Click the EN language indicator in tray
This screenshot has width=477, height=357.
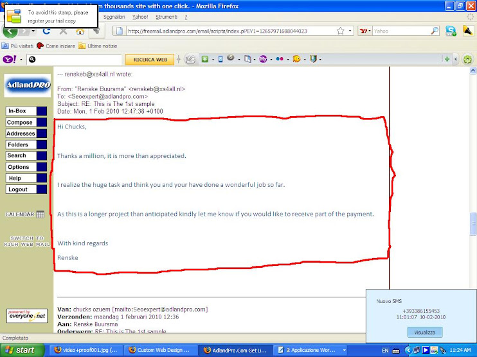click(x=385, y=351)
